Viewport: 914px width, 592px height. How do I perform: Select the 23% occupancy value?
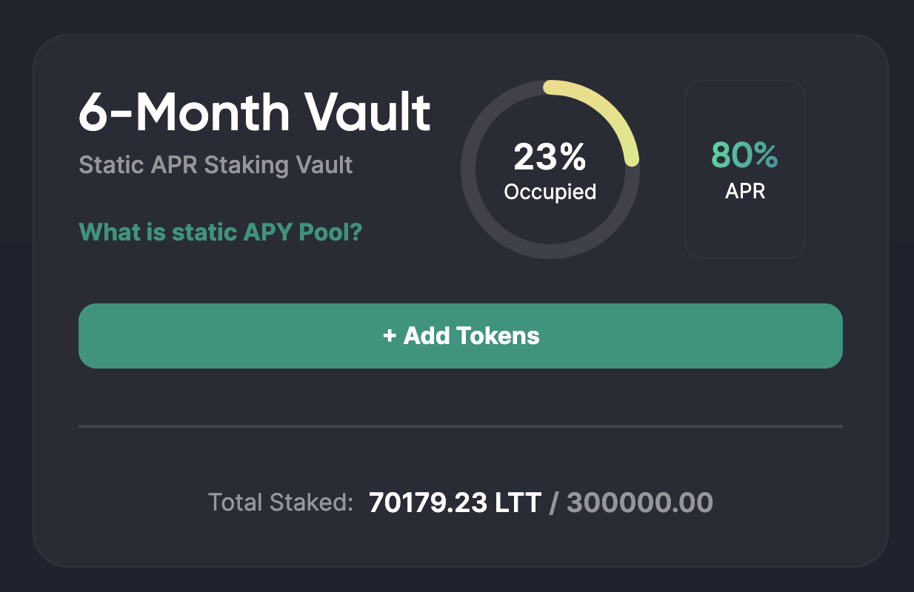[550, 157]
